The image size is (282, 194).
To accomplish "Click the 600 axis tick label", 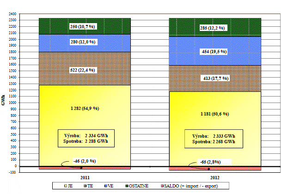I will [x=13, y=128].
